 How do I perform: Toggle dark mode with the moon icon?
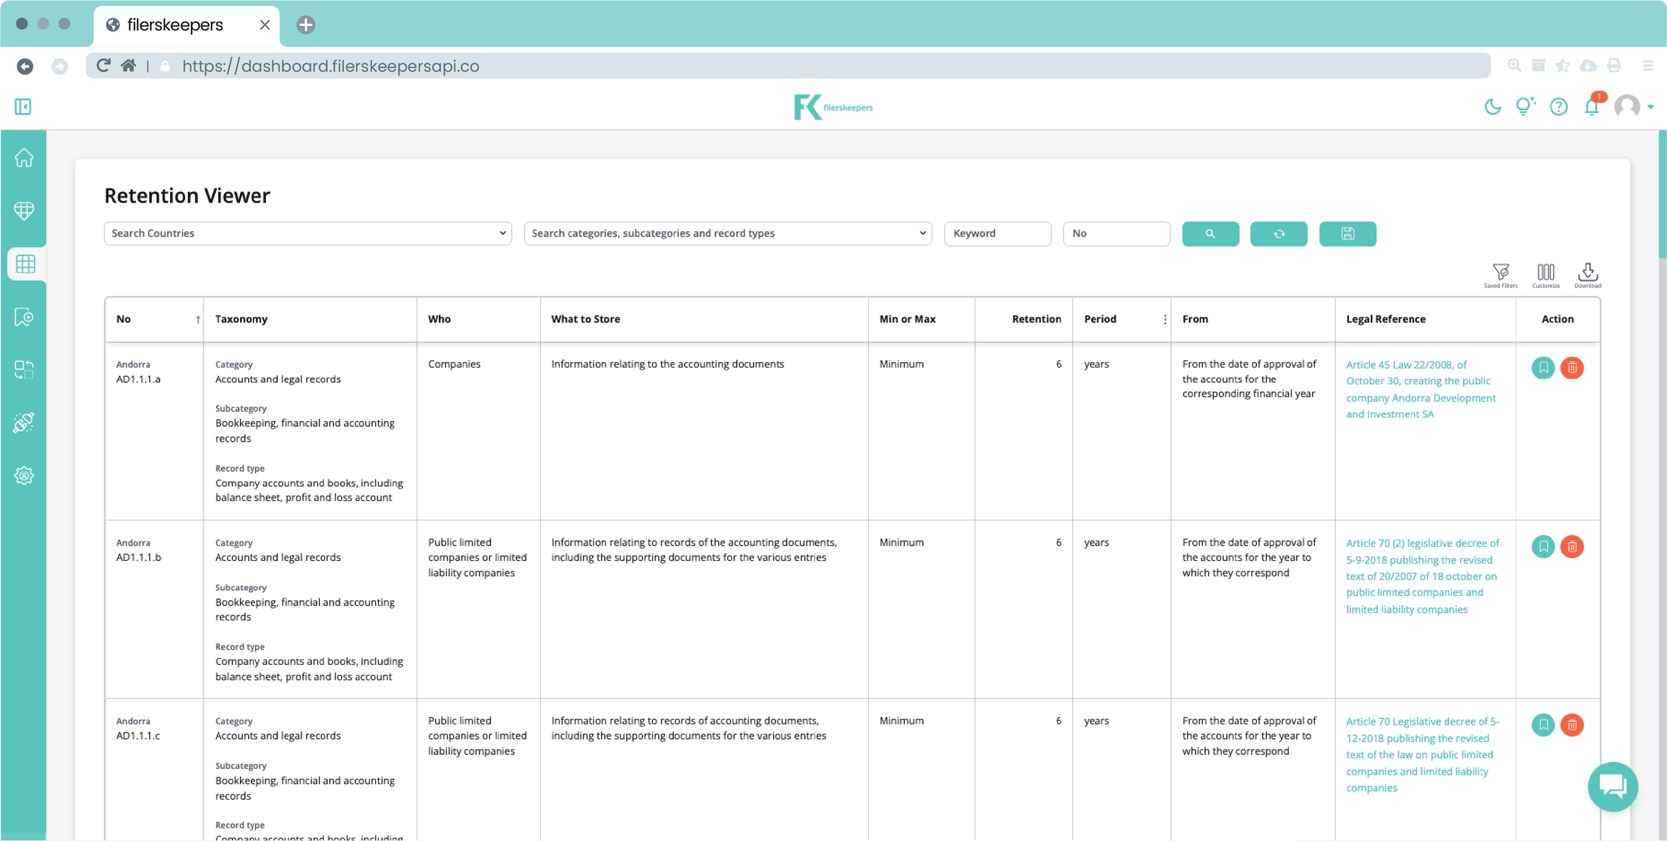pos(1492,107)
